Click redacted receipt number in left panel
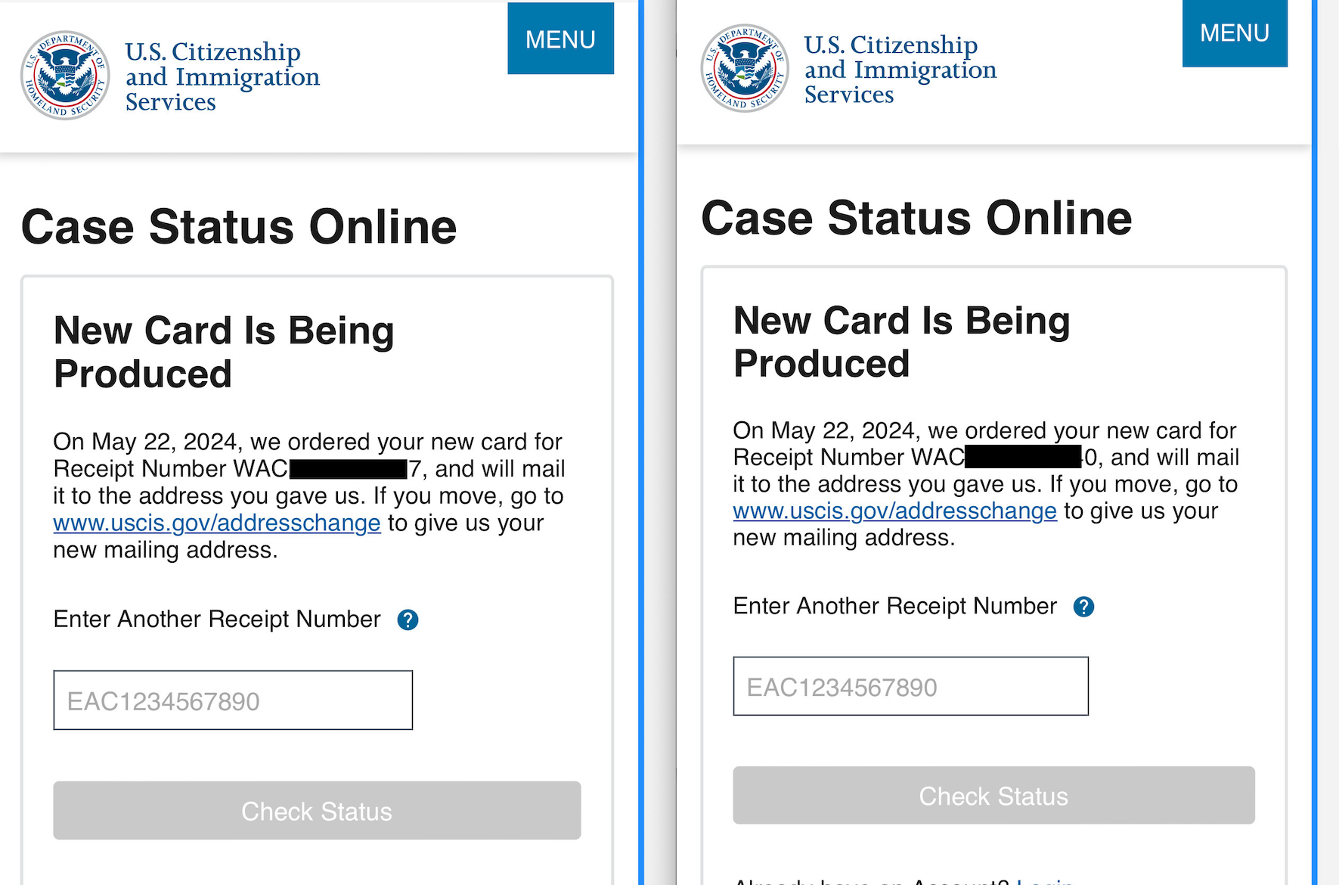The image size is (1339, 885). point(349,469)
